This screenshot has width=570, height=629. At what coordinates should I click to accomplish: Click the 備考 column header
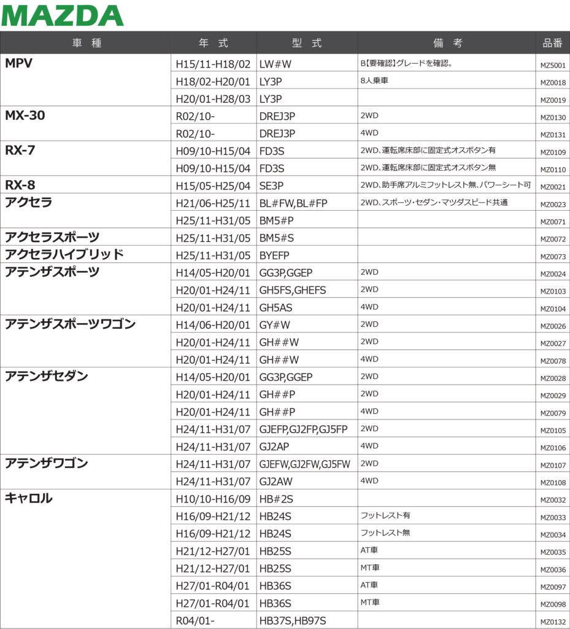447,43
